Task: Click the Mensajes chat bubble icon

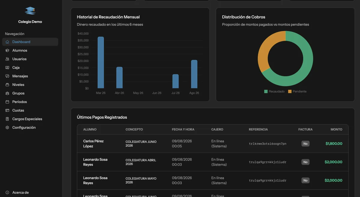Action: tap(7, 76)
